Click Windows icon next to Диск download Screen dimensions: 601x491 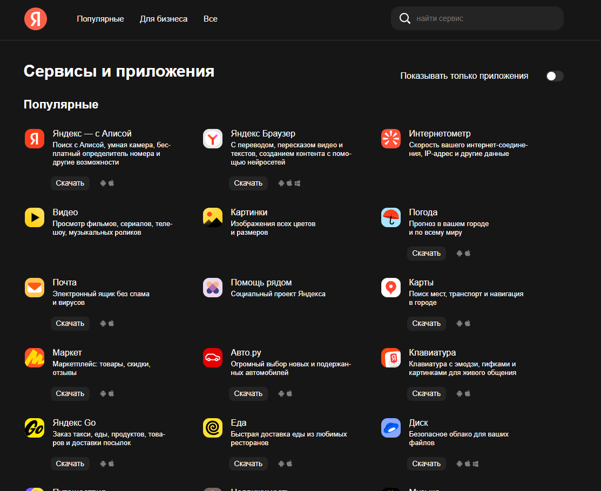tap(476, 463)
